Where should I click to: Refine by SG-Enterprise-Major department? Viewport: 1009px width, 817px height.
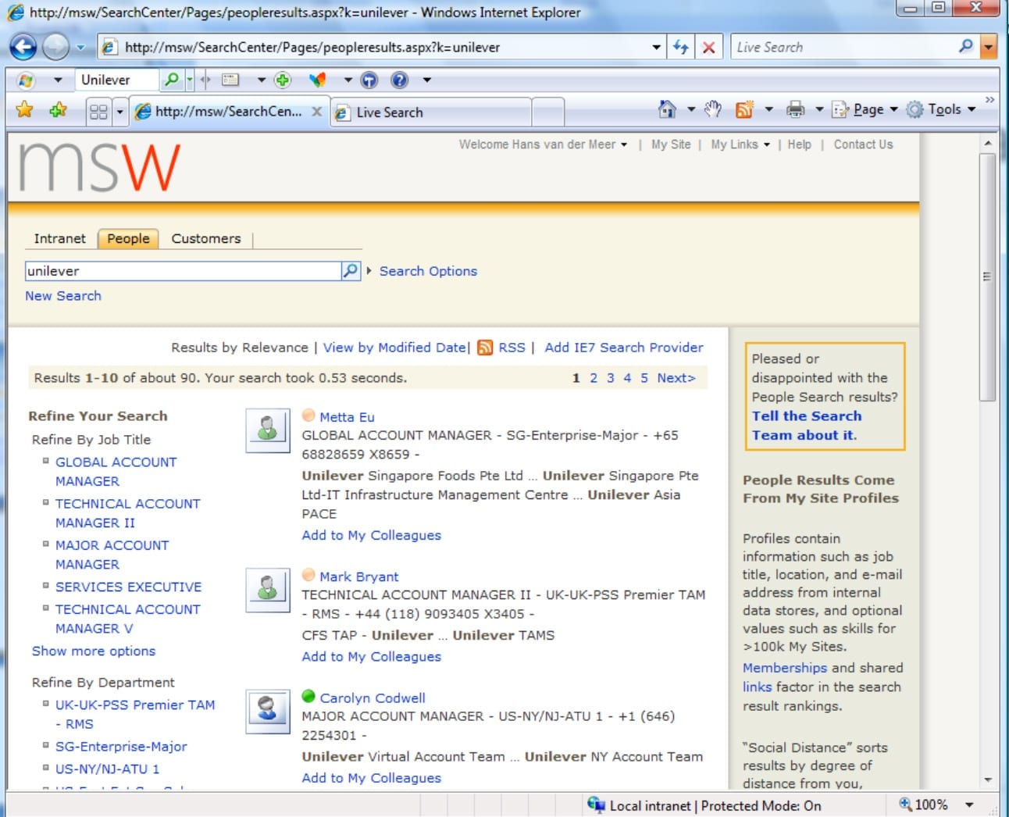(121, 746)
